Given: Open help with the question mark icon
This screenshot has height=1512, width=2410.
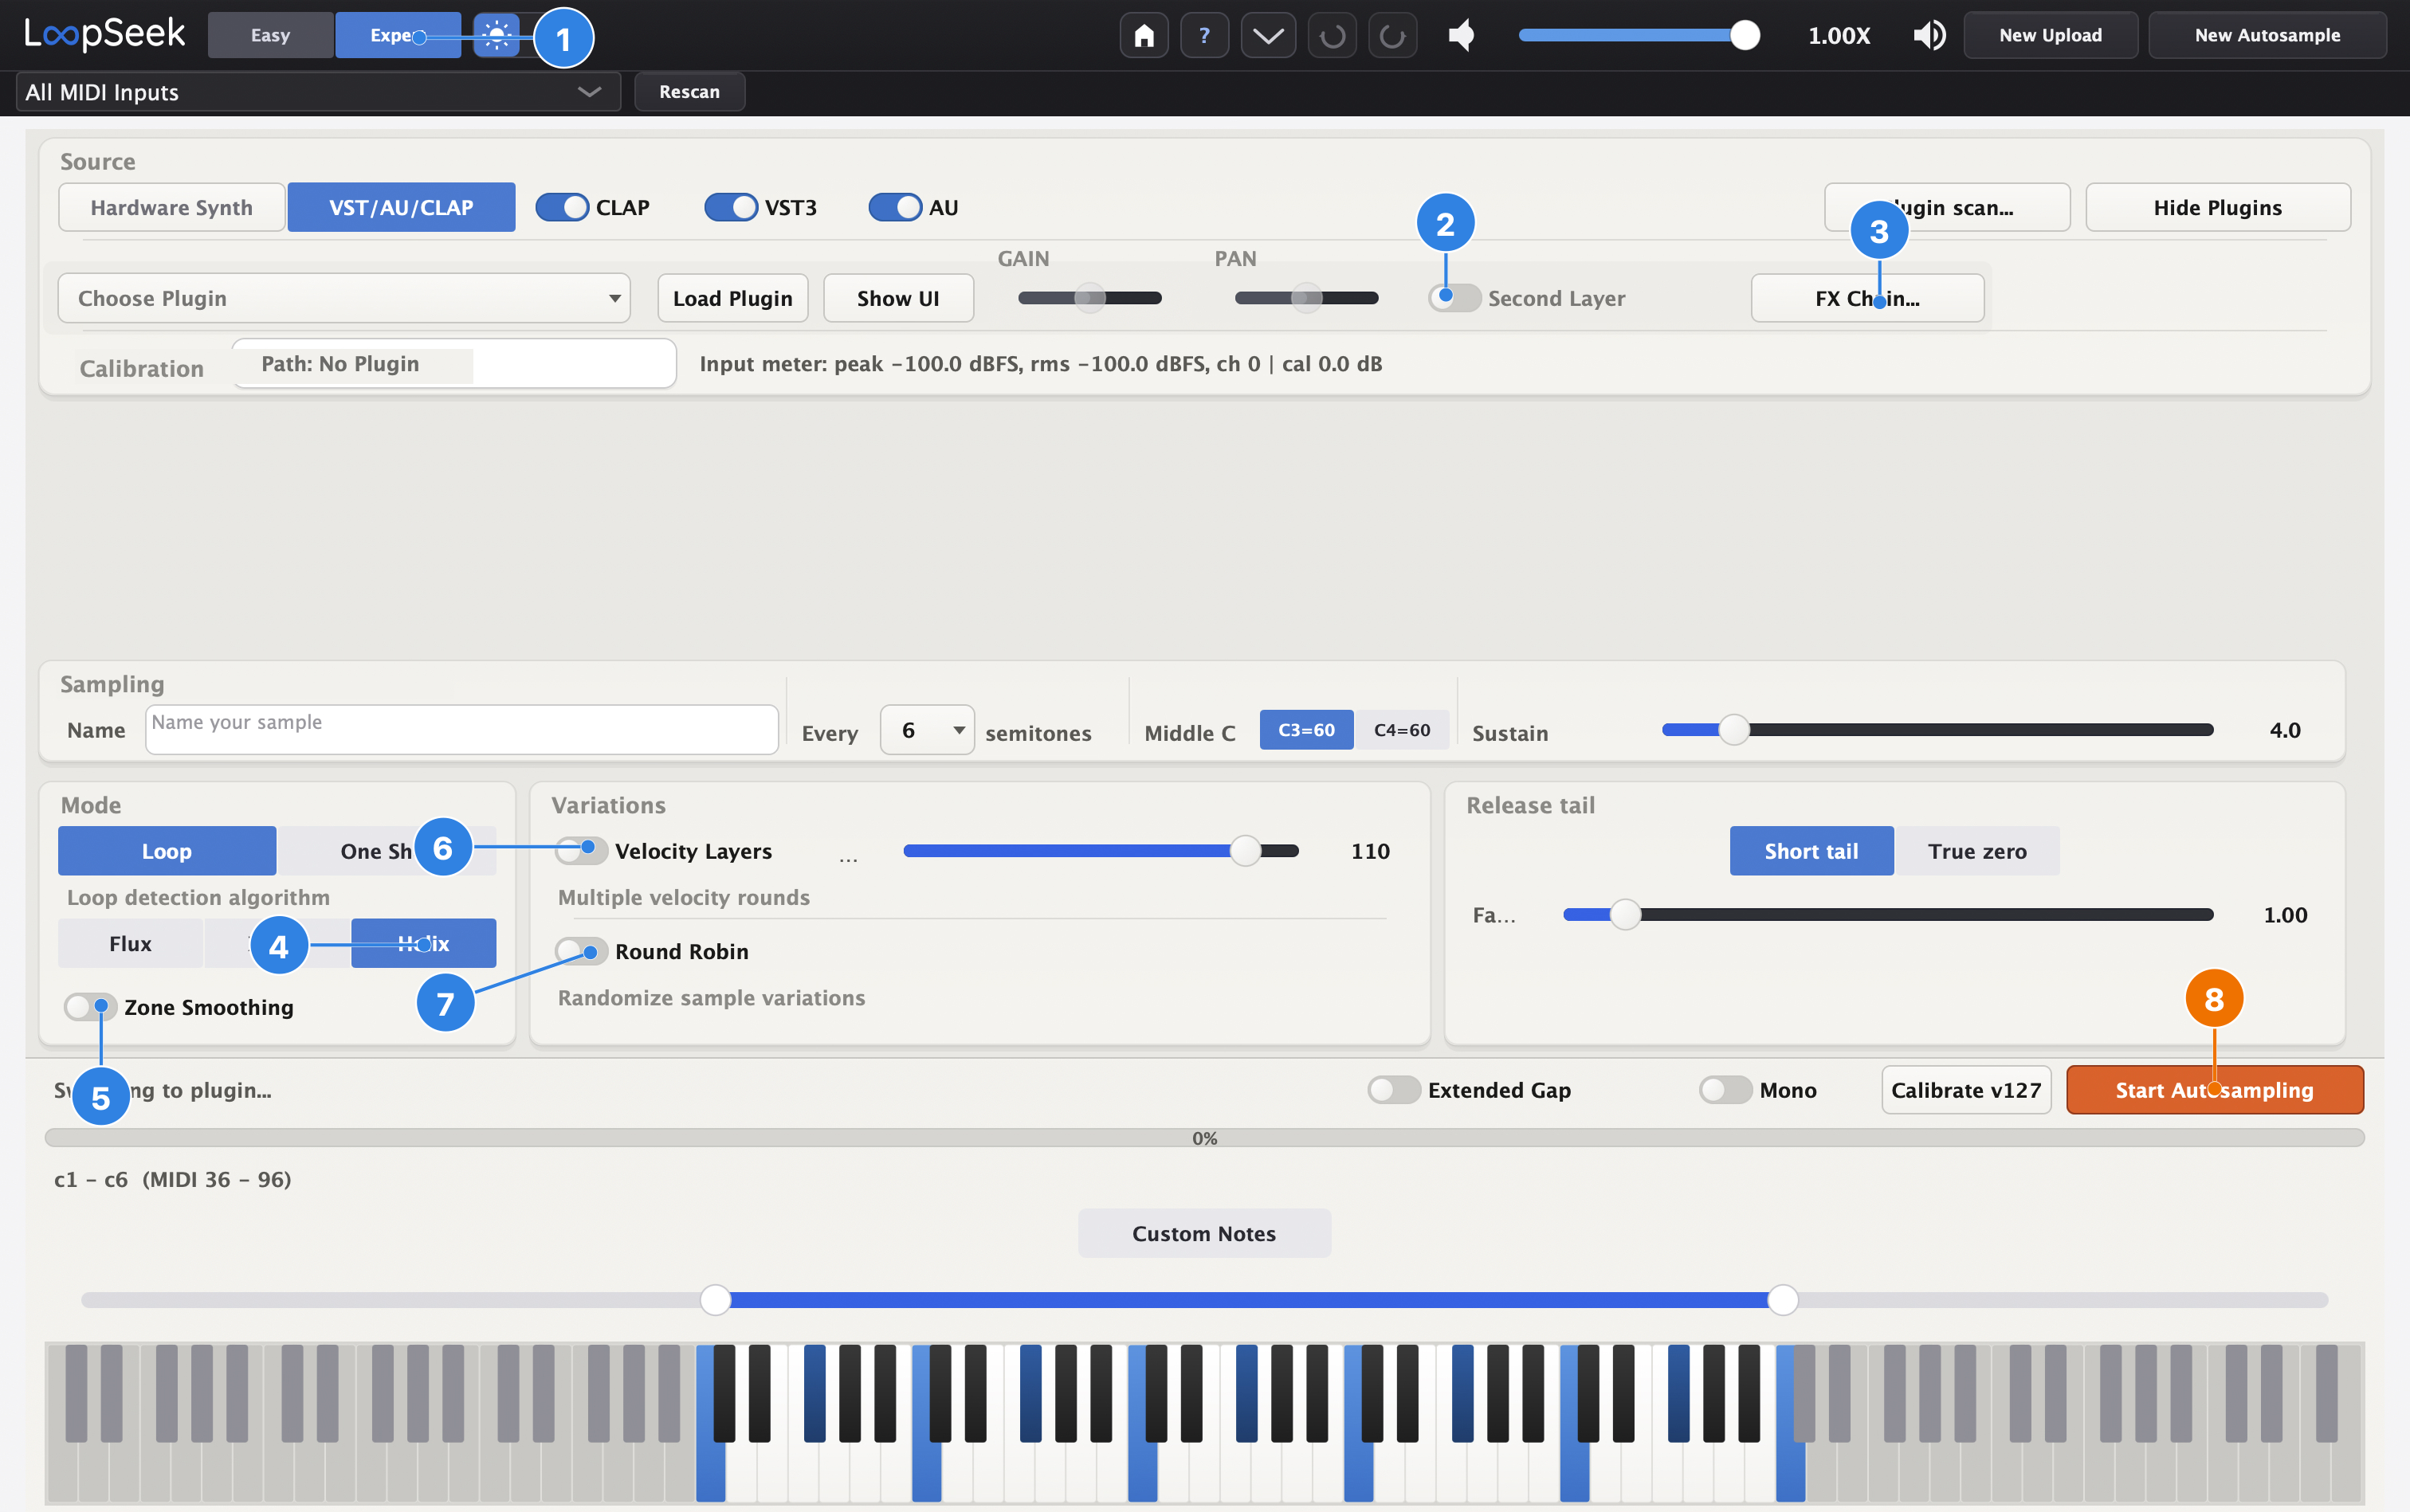Looking at the screenshot, I should coord(1204,36).
